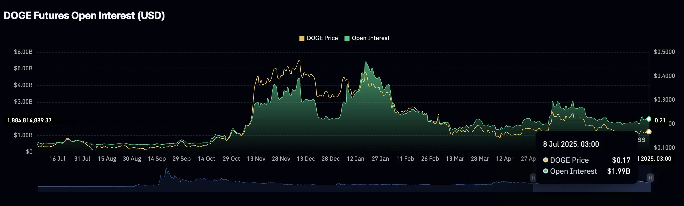Click the '$0.3000' right axis label
The width and height of the screenshot is (684, 206).
(x=664, y=100)
